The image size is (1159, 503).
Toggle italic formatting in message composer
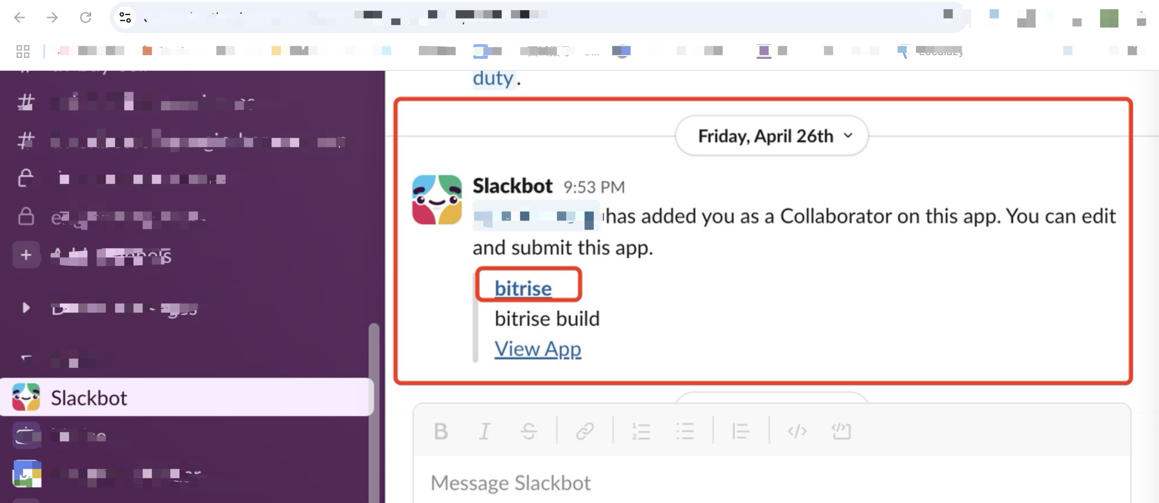tap(484, 431)
